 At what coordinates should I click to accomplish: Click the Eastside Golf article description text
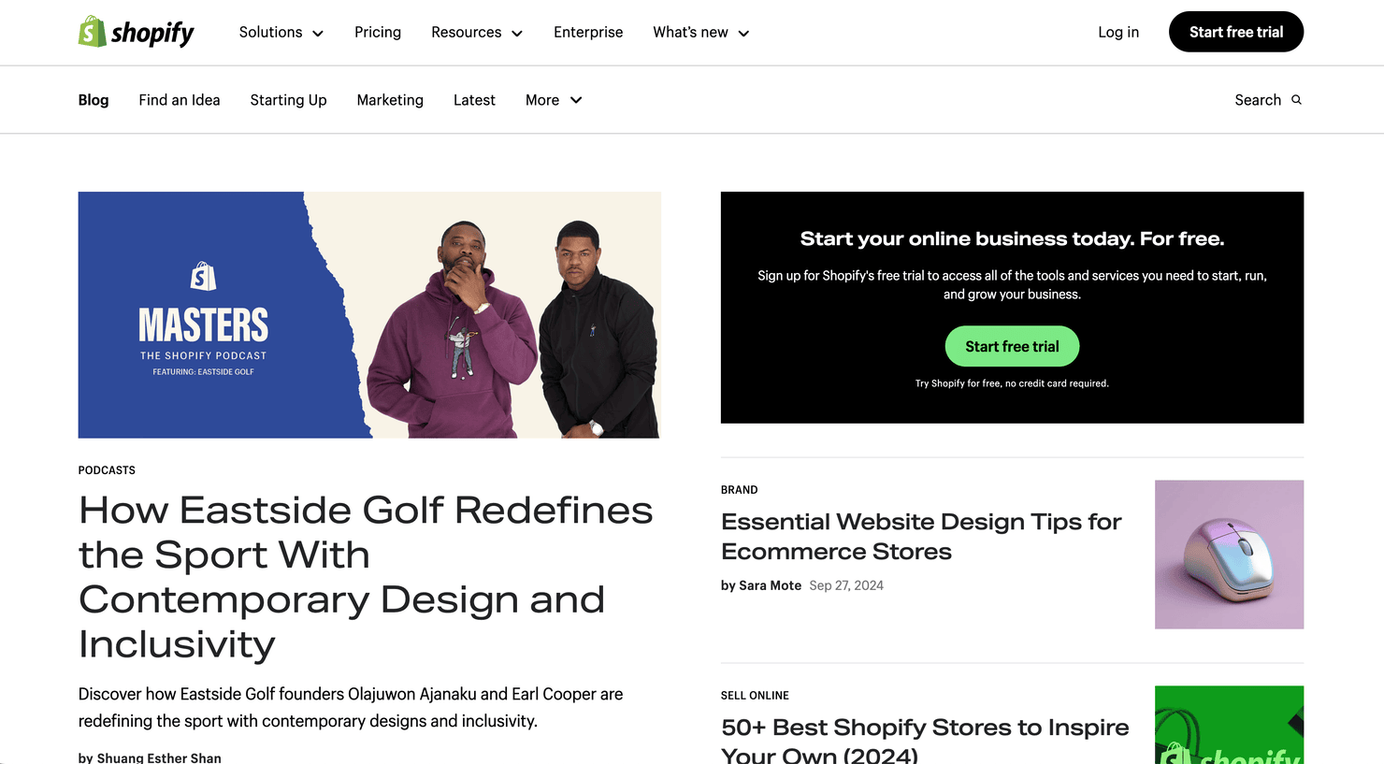tap(351, 708)
